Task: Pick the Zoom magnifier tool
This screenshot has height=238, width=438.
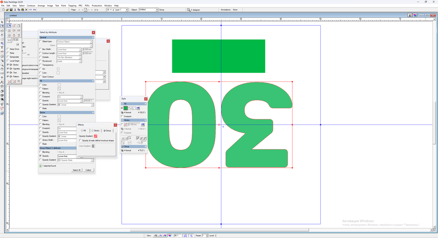Action: coord(2,65)
